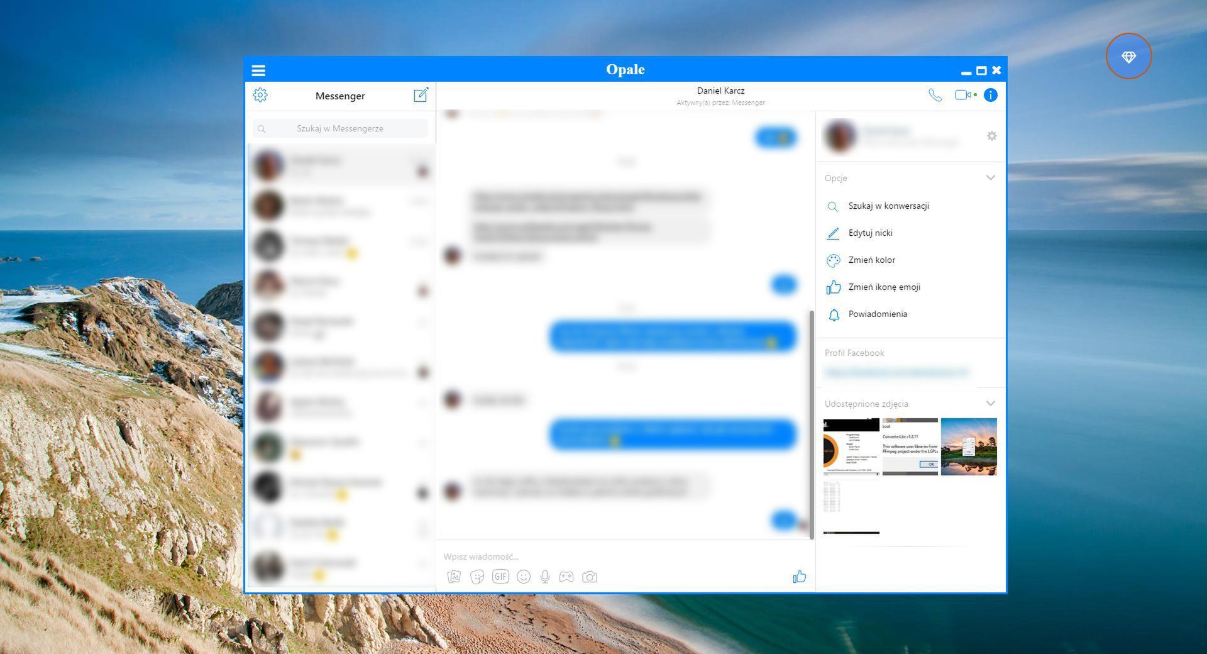Collapse the Opcje section
This screenshot has width=1207, height=654.
(991, 178)
